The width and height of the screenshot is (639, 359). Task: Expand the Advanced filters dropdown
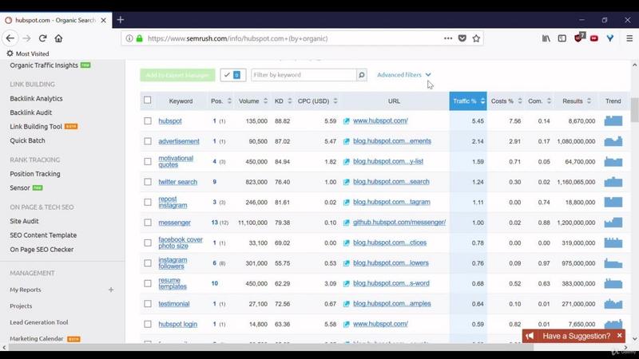[x=404, y=75]
